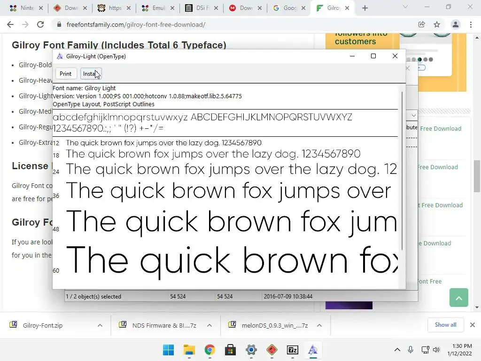This screenshot has width=481, height=361.
Task: Open Chrome three-dot menu
Action: click(471, 24)
